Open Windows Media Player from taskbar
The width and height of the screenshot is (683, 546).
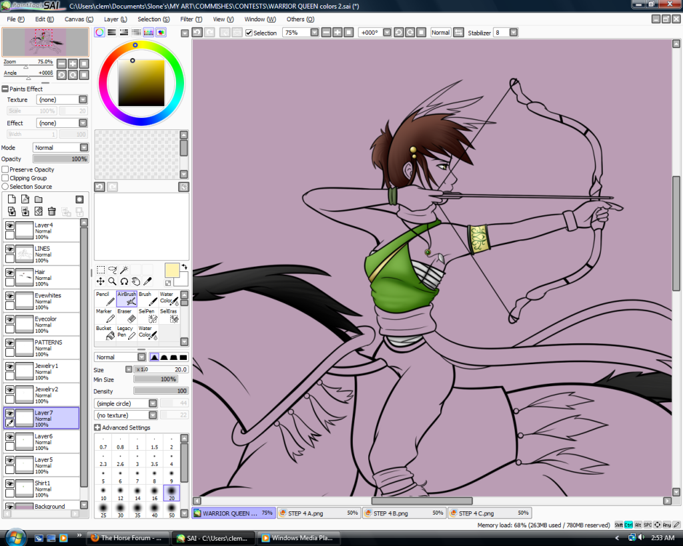[298, 538]
